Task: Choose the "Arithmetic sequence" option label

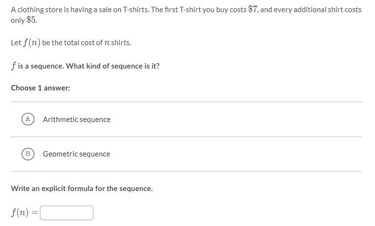Action: click(76, 120)
